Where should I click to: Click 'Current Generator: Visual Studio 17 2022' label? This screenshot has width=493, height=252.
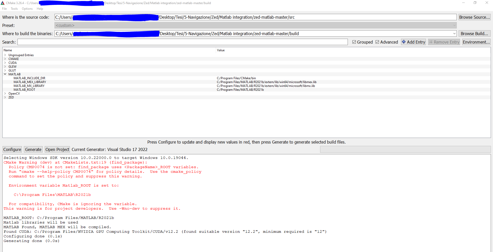[x=109, y=149]
